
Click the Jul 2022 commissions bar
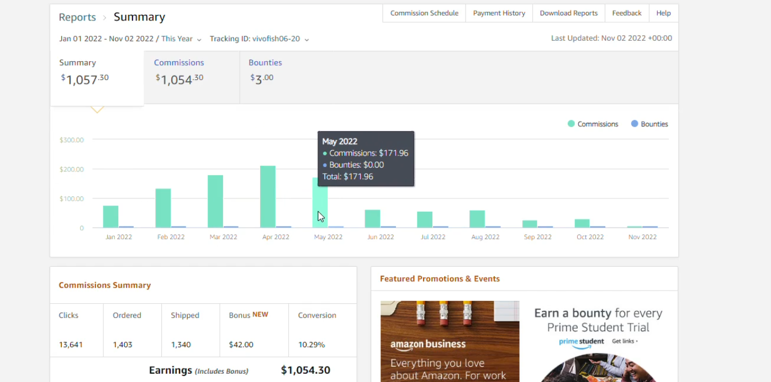425,219
